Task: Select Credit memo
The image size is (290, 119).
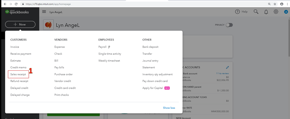Action: pos(18,68)
